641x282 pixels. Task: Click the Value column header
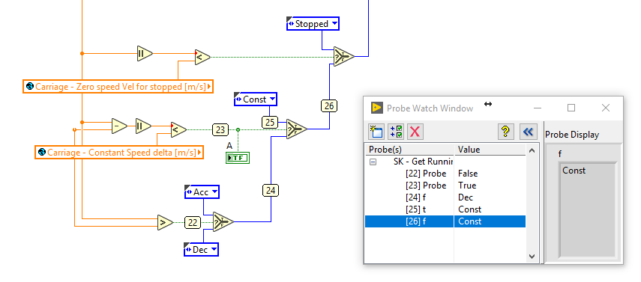click(x=490, y=150)
